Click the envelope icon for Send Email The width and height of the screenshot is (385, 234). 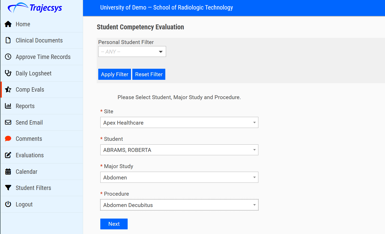tap(8, 123)
